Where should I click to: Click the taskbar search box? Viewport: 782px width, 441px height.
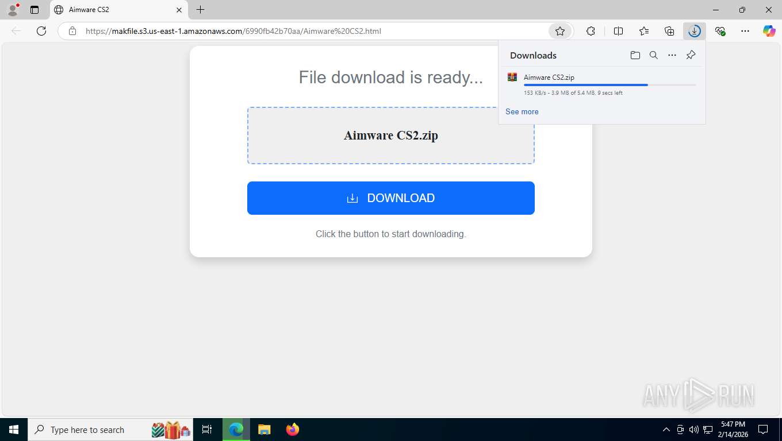coord(111,430)
